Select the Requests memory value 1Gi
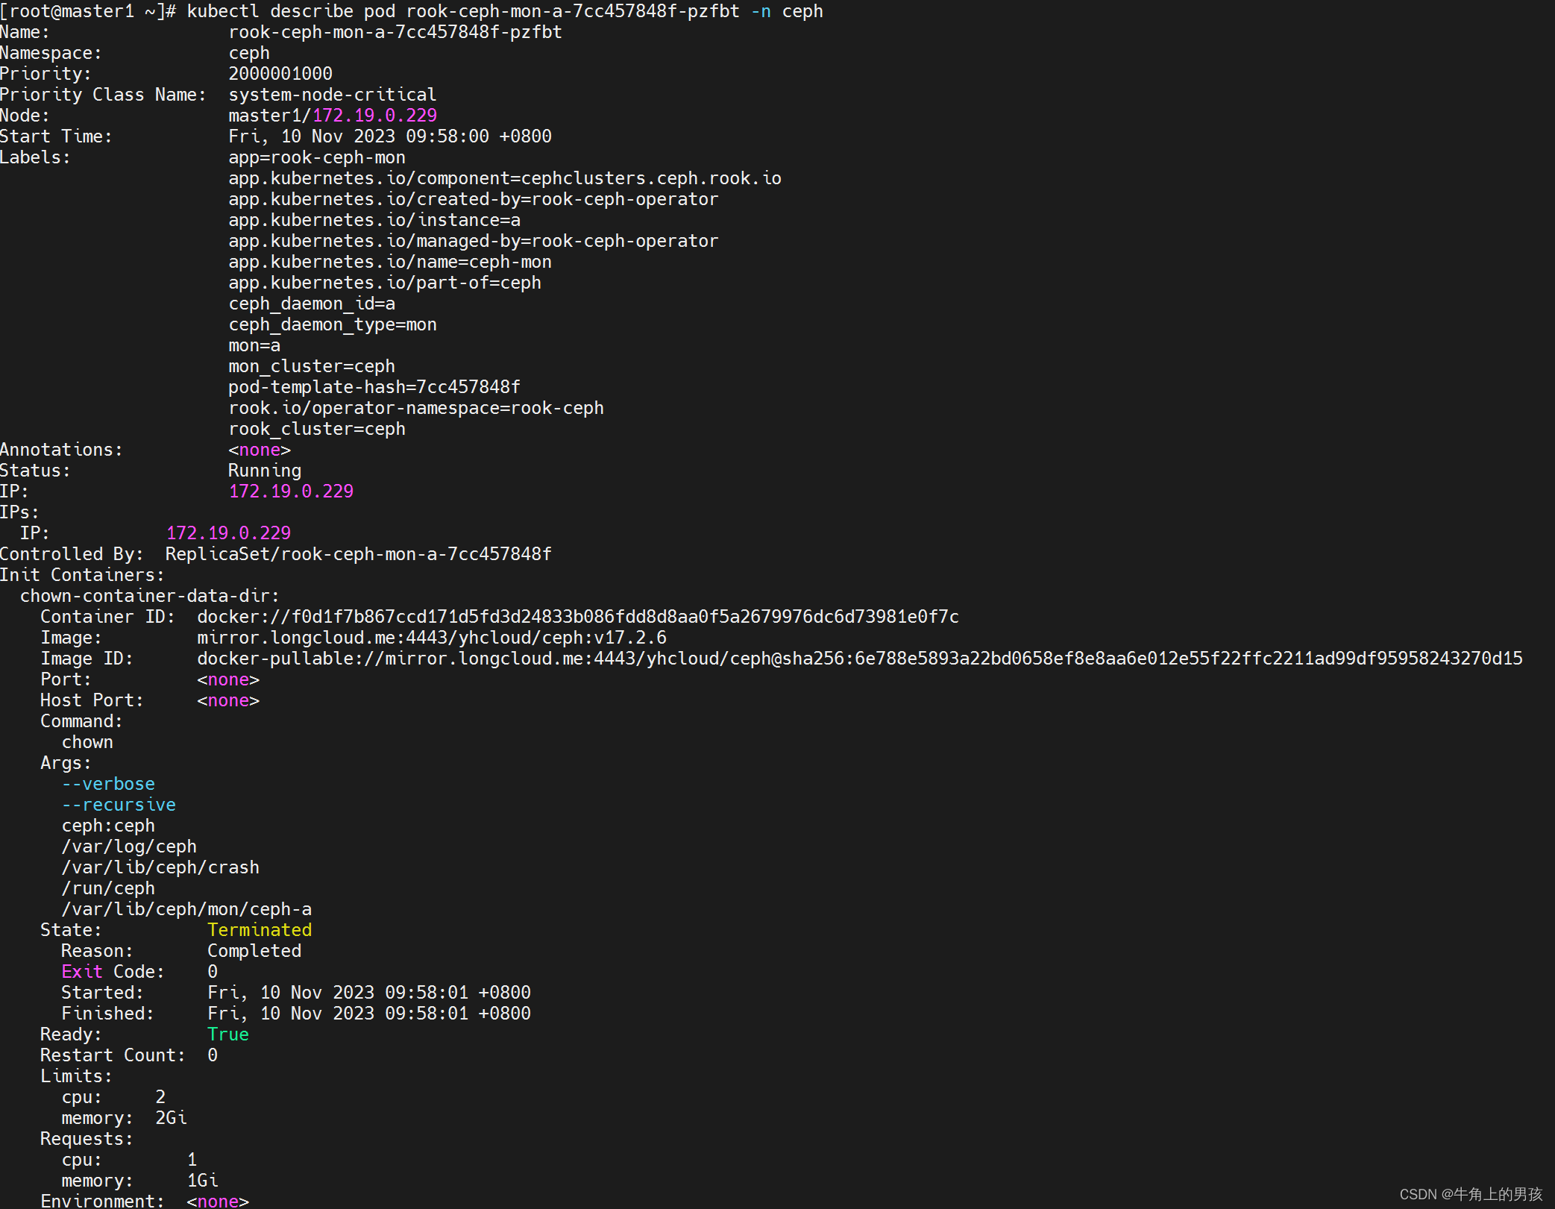 pos(202,1181)
